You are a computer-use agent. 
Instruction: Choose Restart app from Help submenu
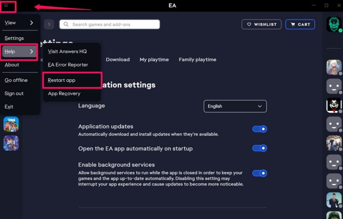click(62, 80)
